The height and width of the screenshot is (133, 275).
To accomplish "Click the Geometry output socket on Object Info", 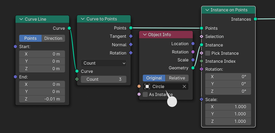I will (193, 68).
